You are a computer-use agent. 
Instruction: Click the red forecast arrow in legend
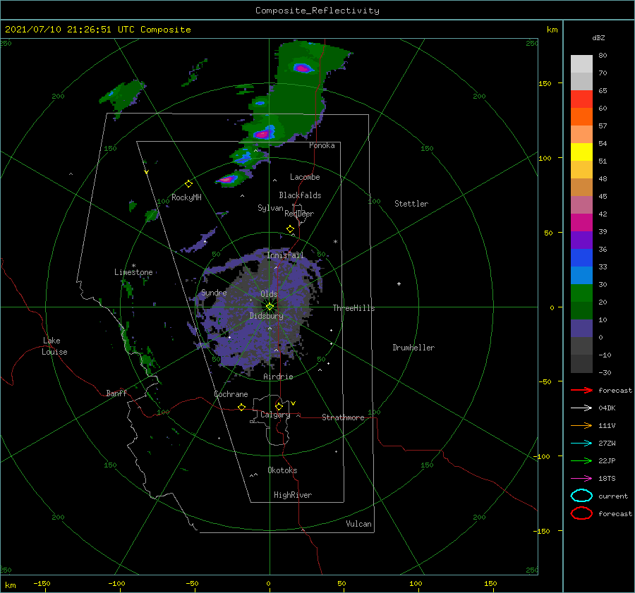pos(581,390)
